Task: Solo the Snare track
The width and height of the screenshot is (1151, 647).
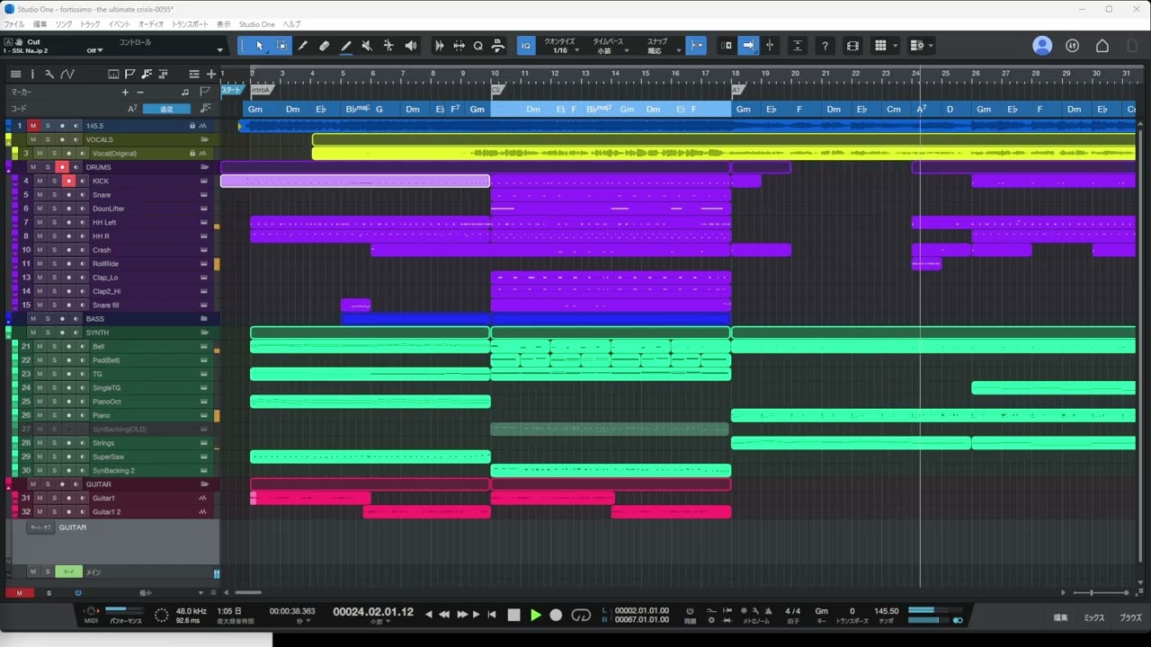Action: [x=54, y=195]
